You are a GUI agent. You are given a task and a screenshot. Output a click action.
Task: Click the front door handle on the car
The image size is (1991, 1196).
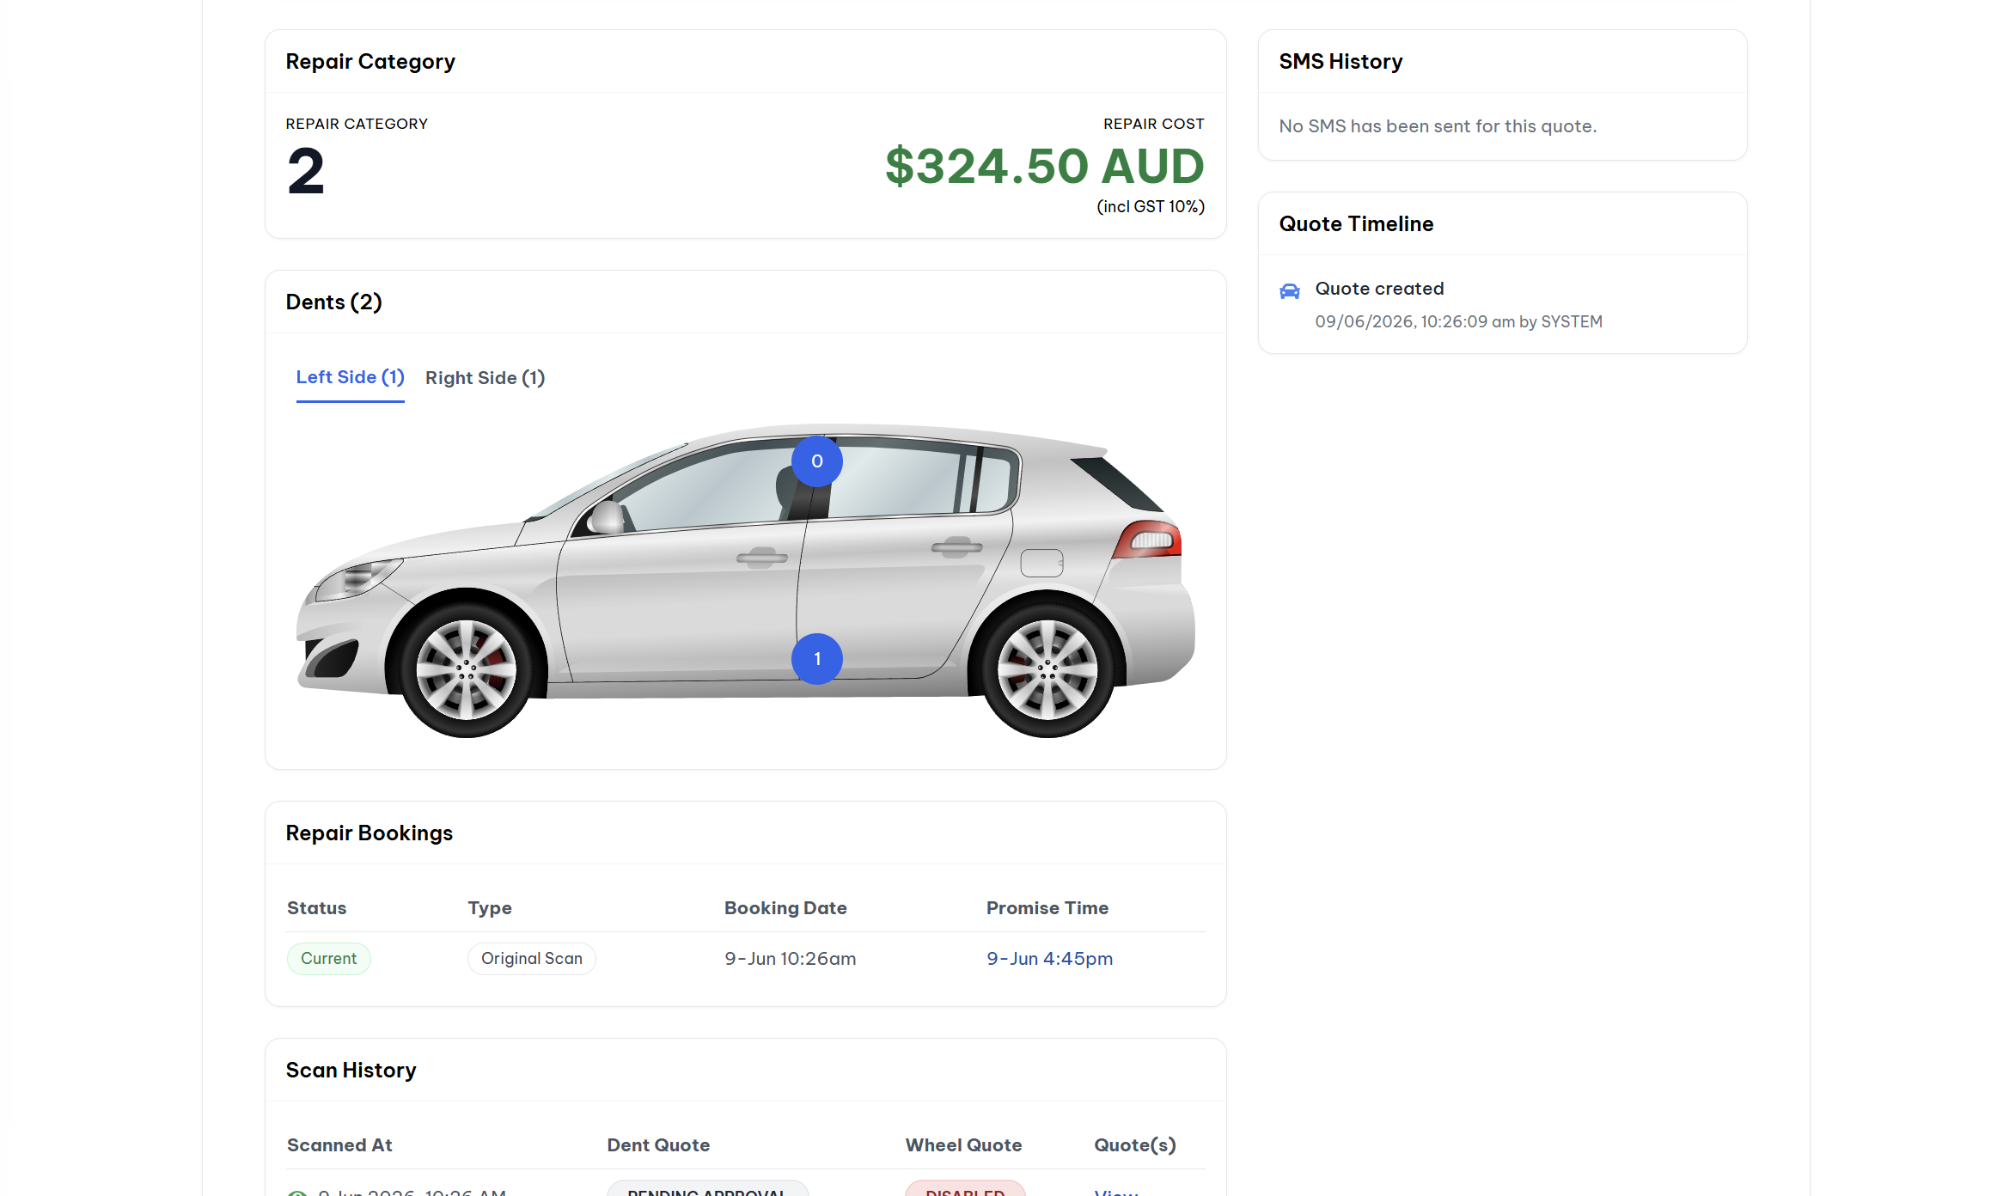click(761, 558)
